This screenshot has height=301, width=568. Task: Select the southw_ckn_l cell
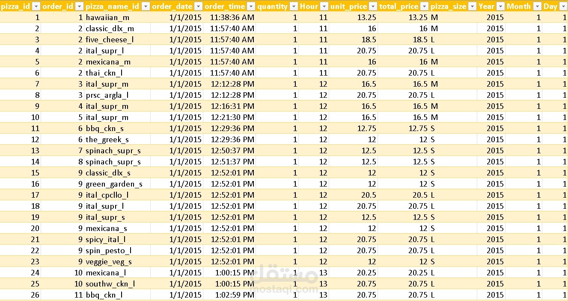point(110,284)
